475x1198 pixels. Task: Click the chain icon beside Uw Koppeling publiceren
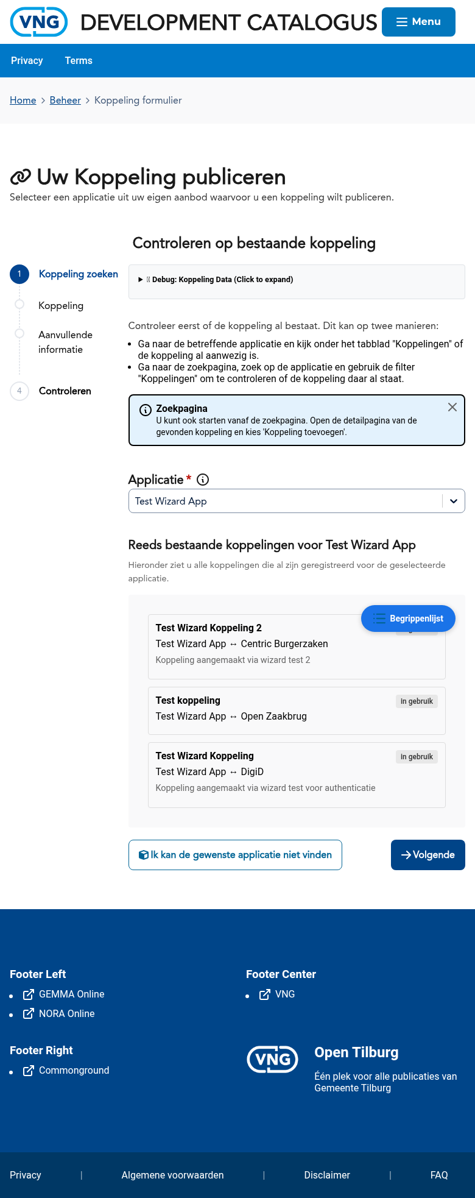coord(21,177)
